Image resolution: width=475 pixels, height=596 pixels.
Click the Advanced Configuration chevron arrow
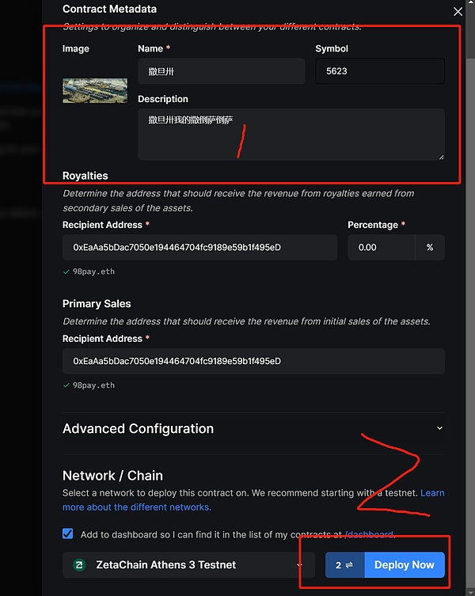click(439, 428)
